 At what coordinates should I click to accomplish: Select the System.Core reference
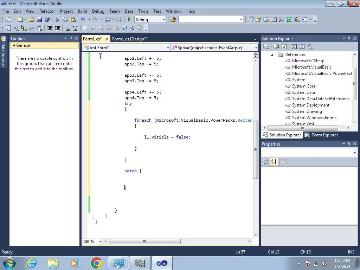point(303,86)
